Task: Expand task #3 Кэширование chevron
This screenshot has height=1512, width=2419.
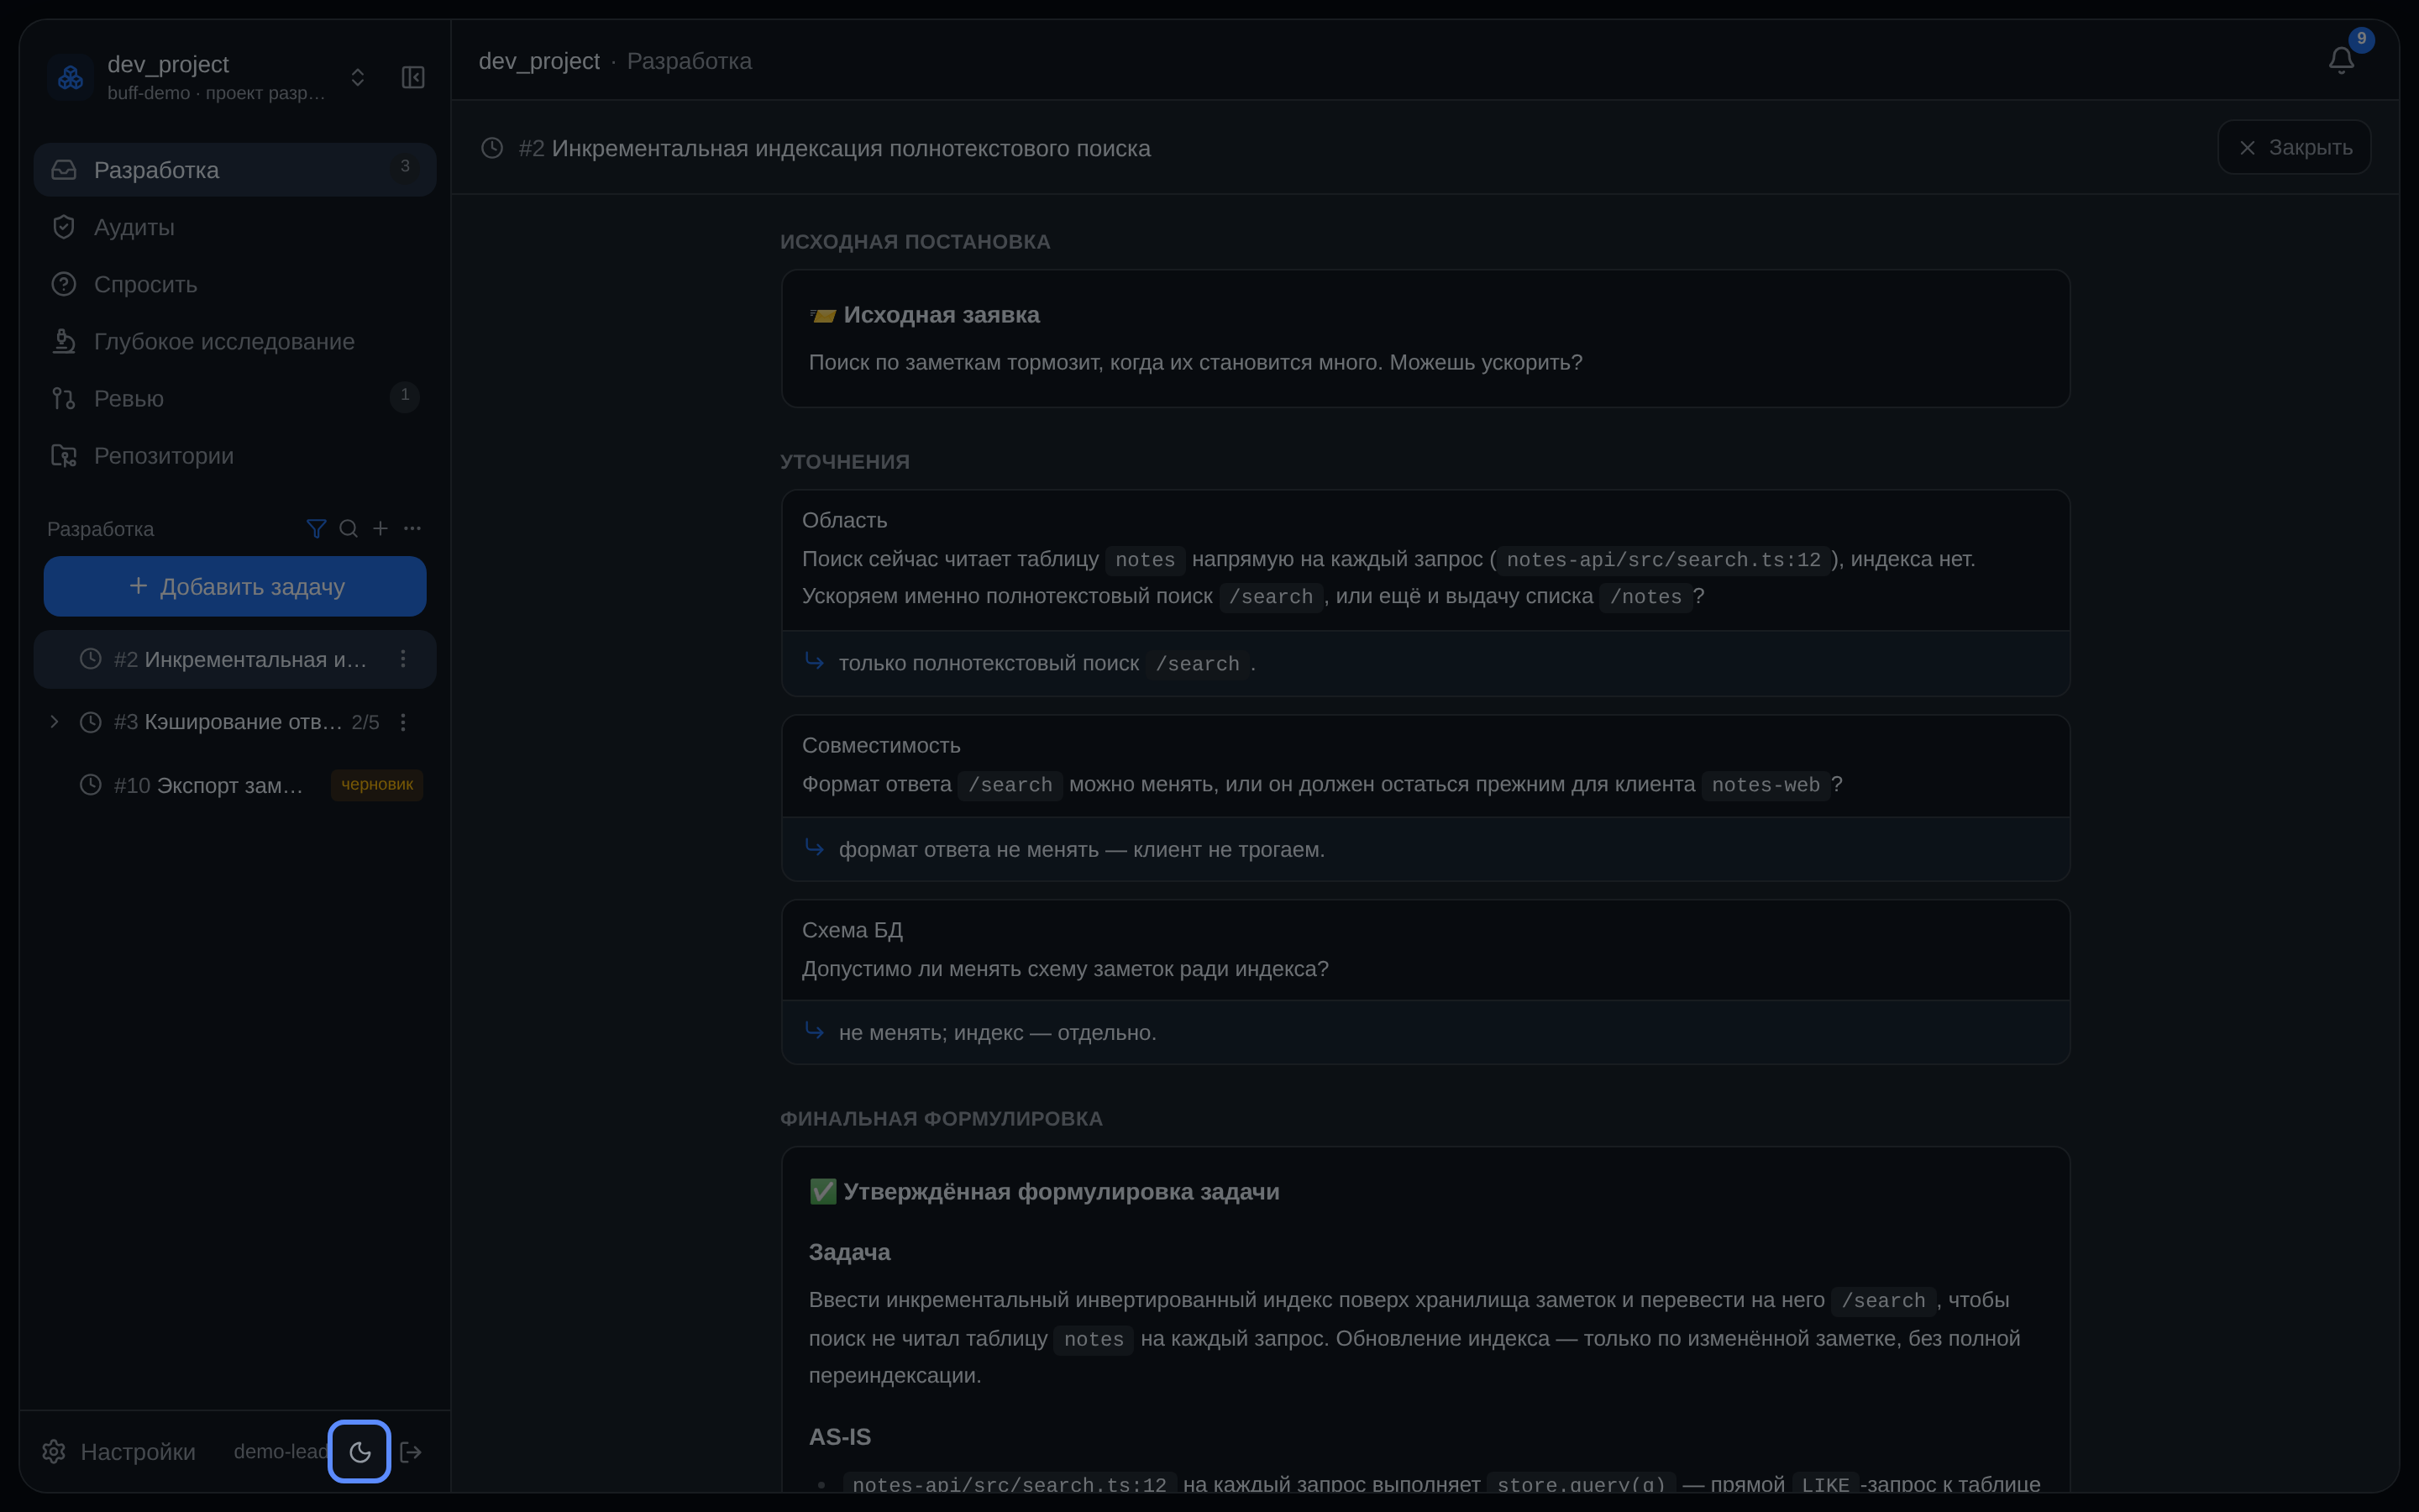Action: [x=54, y=721]
